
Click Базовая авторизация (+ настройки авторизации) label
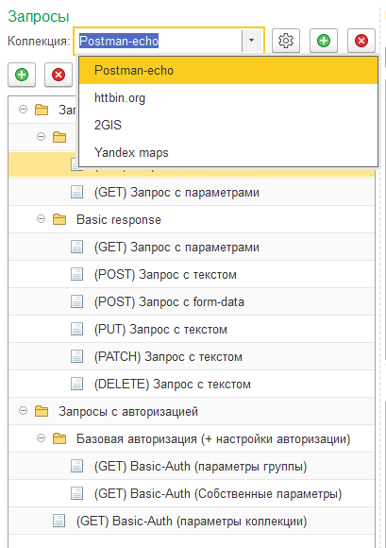pyautogui.click(x=213, y=438)
